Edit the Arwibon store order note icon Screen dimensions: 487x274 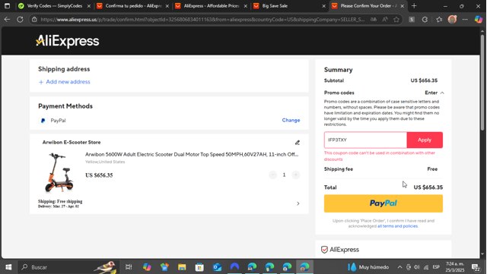(x=298, y=143)
